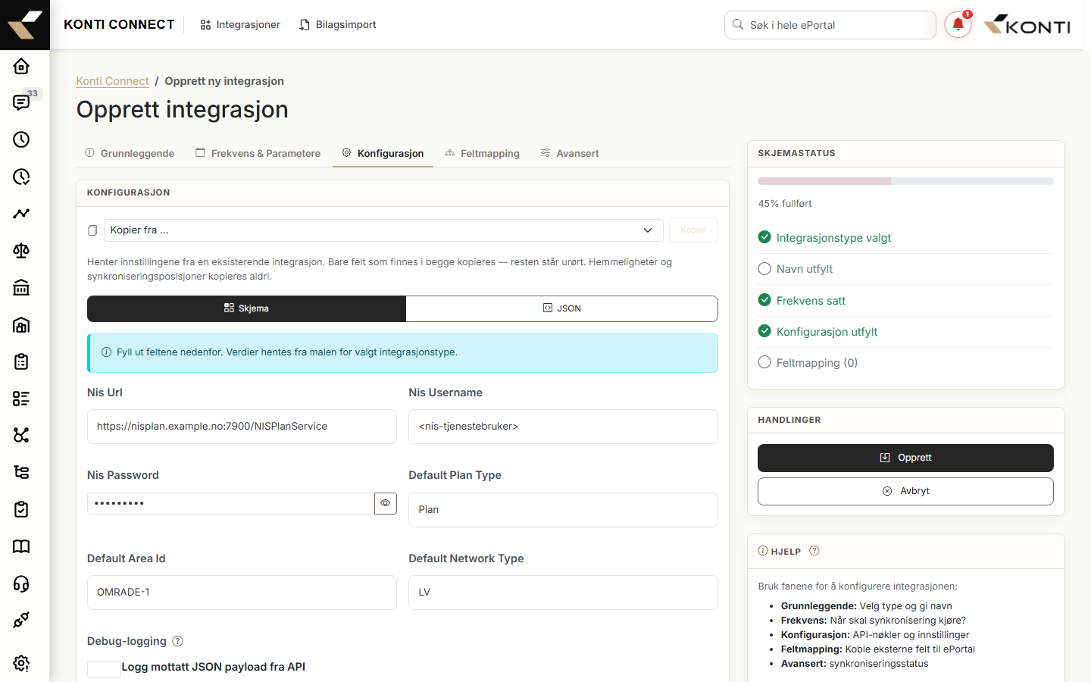This screenshot has width=1091, height=682.
Task: Follow the Konti Connect breadcrumb link
Action: pyautogui.click(x=112, y=81)
